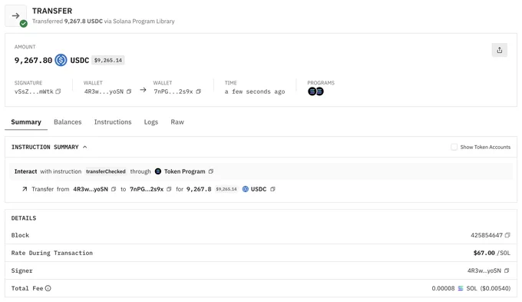Click the Token Program round icon

[x=158, y=171]
